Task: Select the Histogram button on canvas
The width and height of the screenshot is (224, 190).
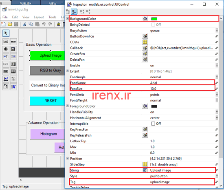Action: [x=47, y=134]
